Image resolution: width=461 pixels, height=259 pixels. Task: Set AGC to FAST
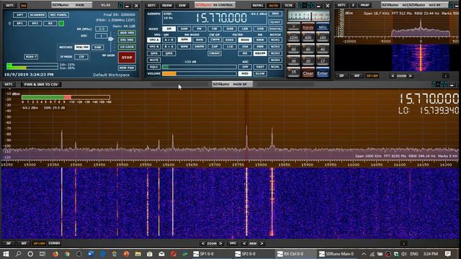[260, 67]
